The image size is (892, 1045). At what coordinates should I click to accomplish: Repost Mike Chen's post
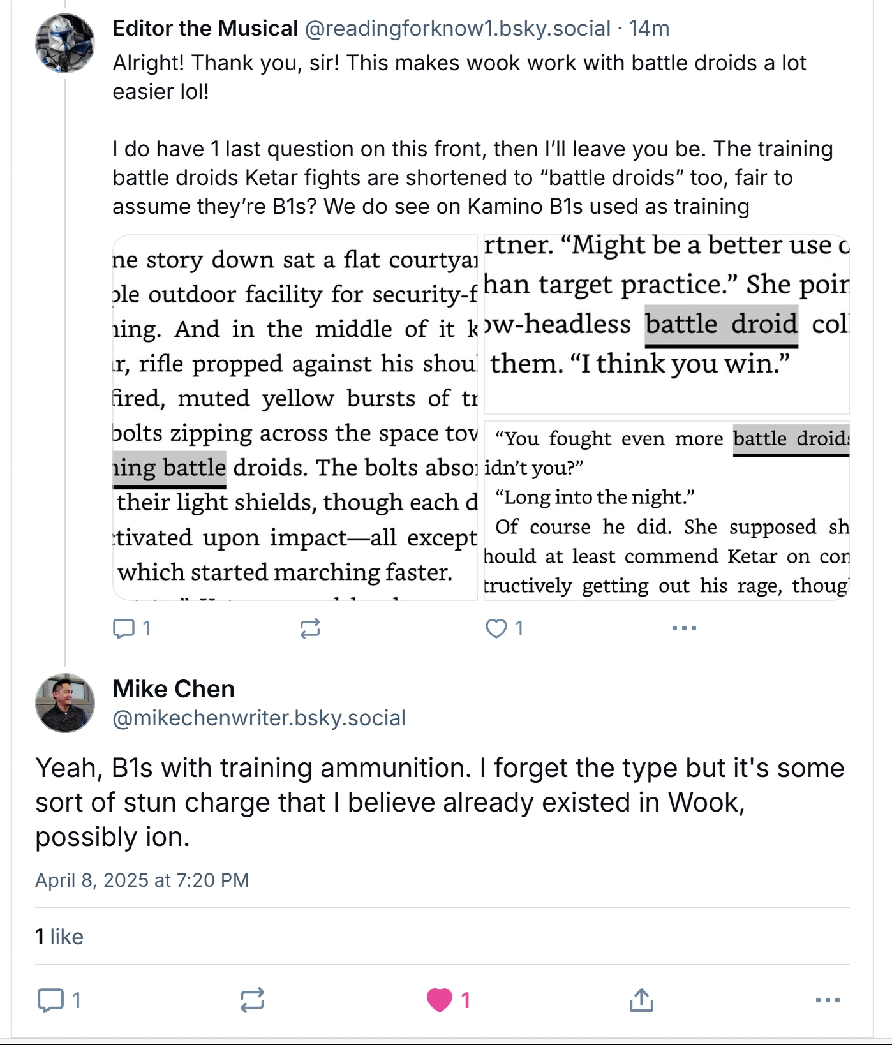coord(252,1000)
